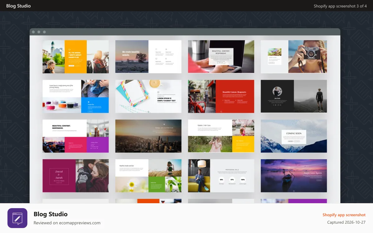Pick the 'David & Sarah' wedding template
The image size is (373, 233).
pos(76,176)
